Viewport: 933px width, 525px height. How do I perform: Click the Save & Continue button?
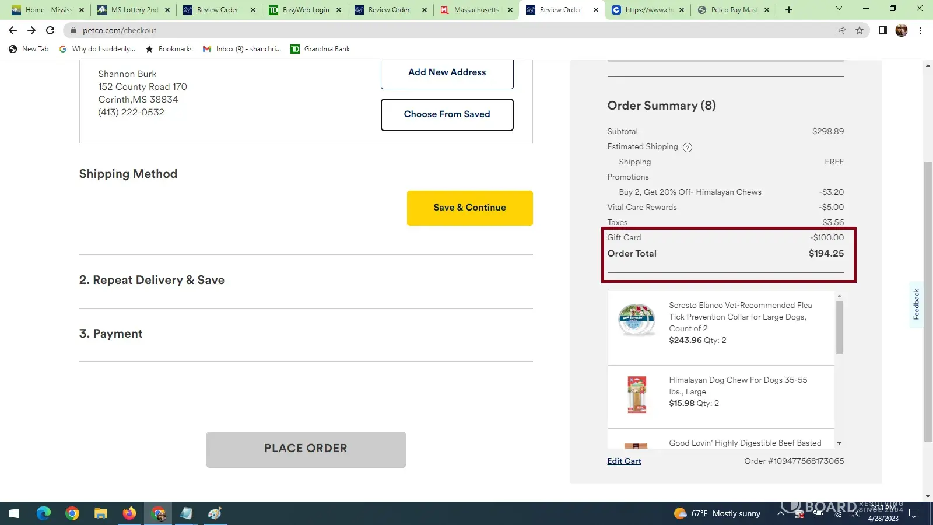click(469, 208)
